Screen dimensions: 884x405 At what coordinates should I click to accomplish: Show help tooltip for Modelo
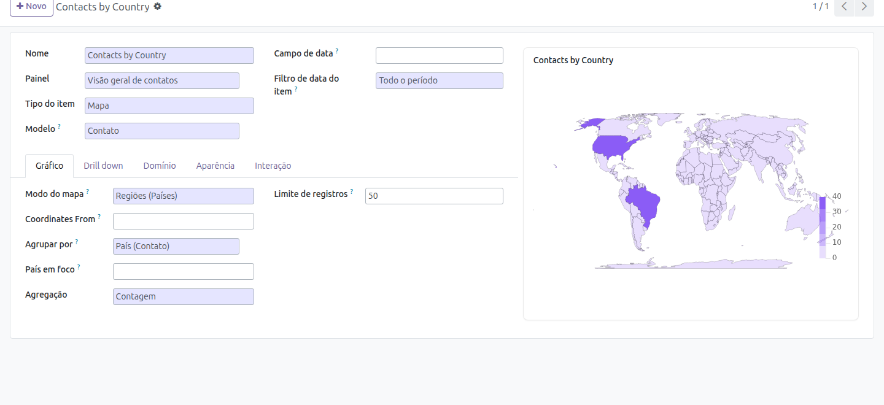59,126
